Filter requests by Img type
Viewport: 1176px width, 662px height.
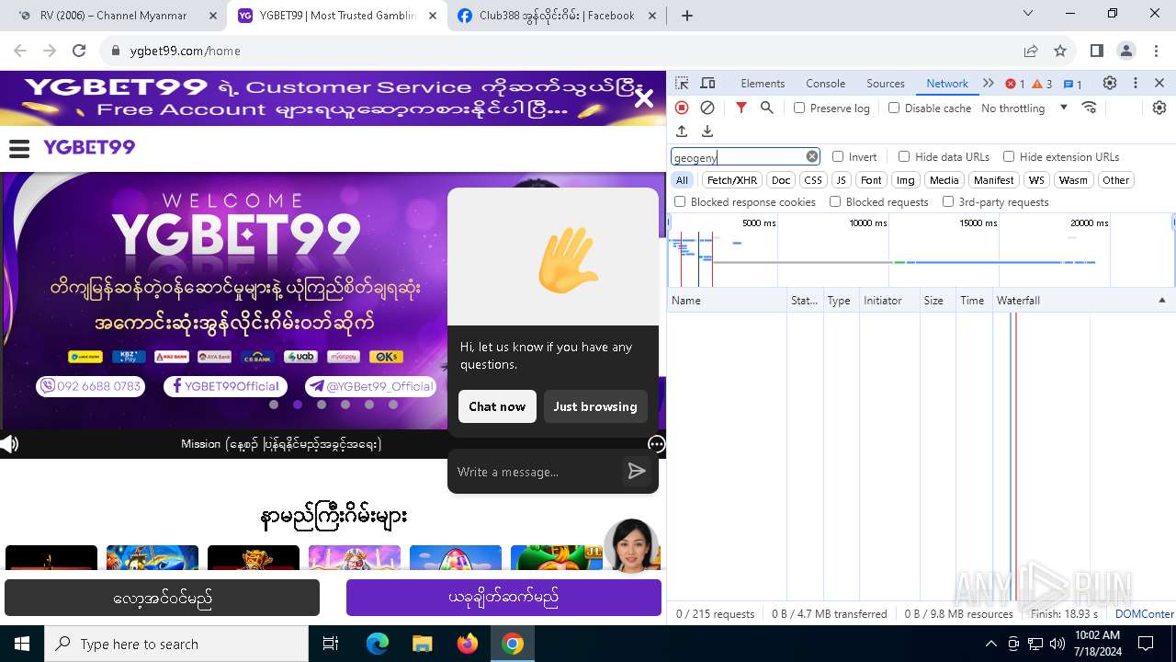pyautogui.click(x=906, y=180)
